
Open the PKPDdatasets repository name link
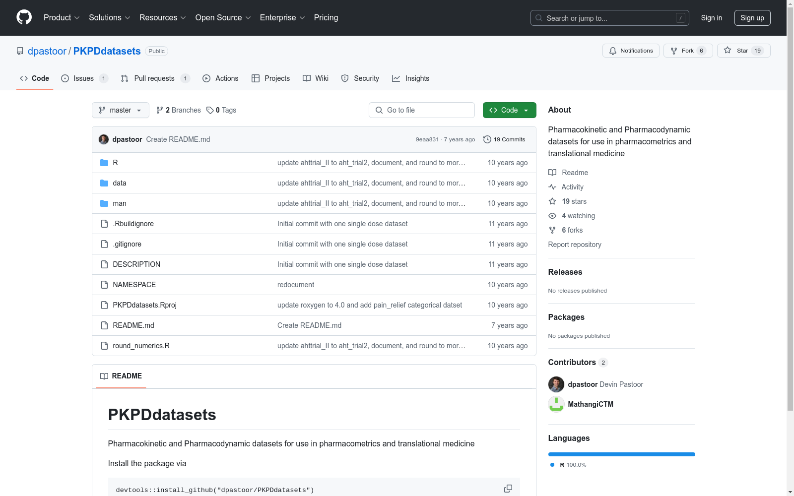tap(107, 51)
